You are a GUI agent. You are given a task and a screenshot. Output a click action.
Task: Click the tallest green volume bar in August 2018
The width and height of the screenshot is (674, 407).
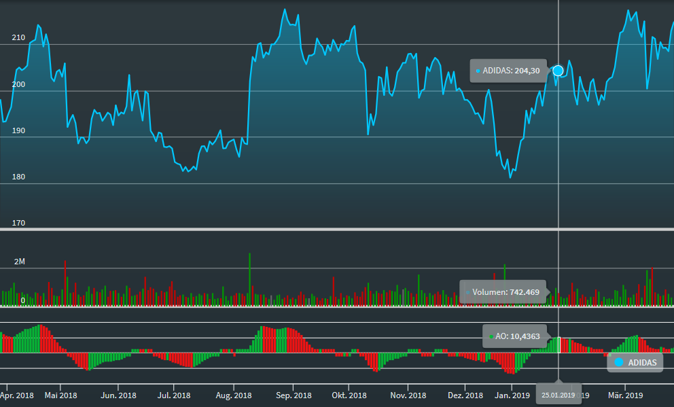point(249,279)
